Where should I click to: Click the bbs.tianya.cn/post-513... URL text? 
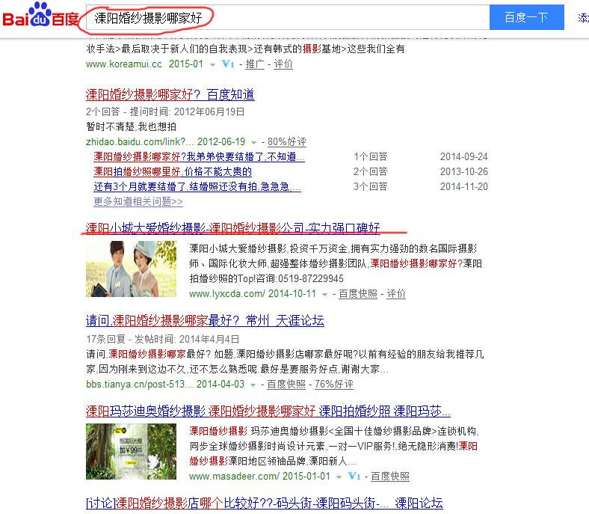(x=140, y=385)
